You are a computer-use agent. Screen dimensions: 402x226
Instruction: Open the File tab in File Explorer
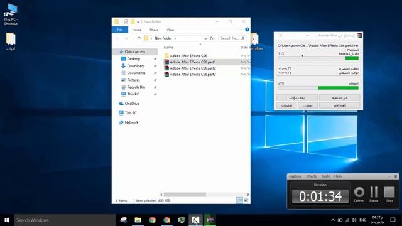pyautogui.click(x=120, y=30)
